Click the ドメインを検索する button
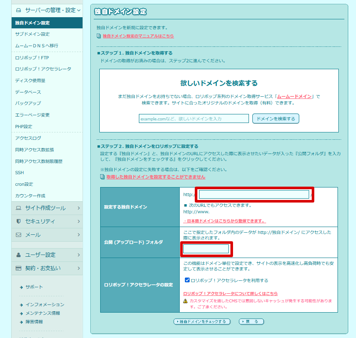 point(276,119)
